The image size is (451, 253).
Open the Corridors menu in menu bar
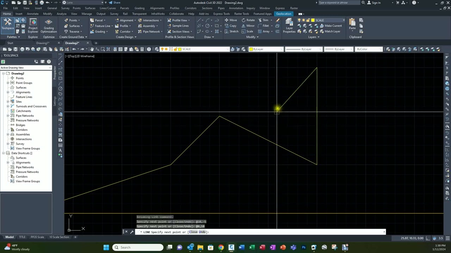pyautogui.click(x=190, y=8)
